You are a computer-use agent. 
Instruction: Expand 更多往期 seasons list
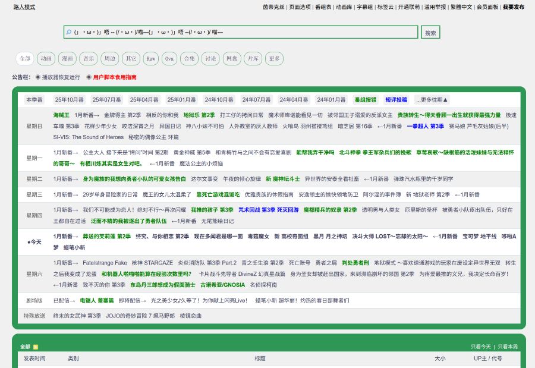(432, 100)
